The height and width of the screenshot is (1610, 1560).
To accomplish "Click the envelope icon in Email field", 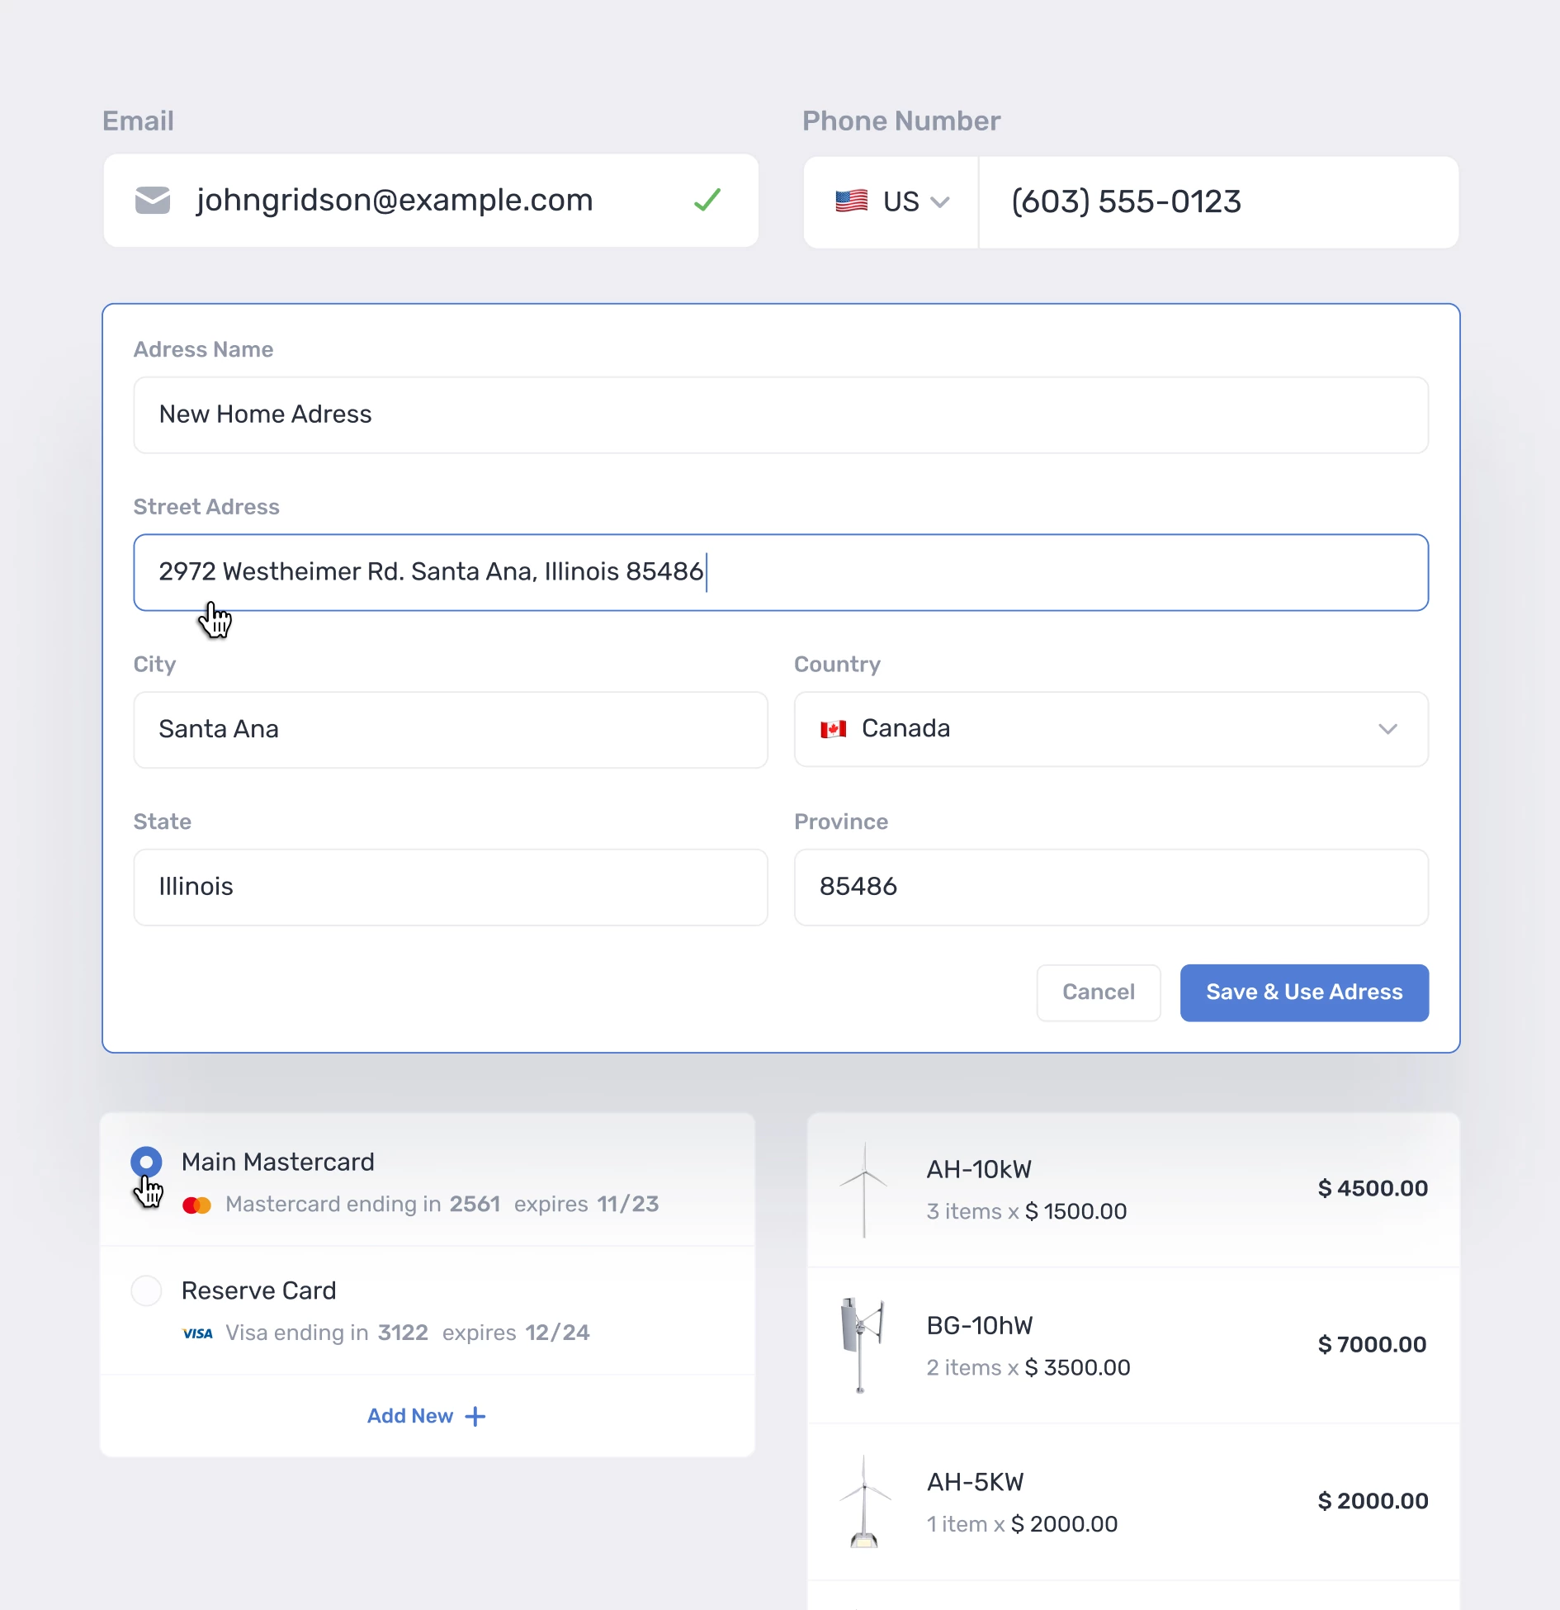I will 153,201.
